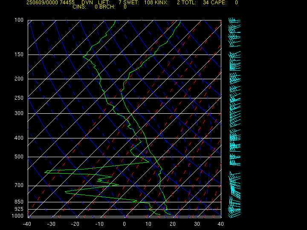Image resolution: width=307 pixels, height=230 pixels.
Task: Click the TOTL: index label
Action: pyautogui.click(x=189, y=3)
